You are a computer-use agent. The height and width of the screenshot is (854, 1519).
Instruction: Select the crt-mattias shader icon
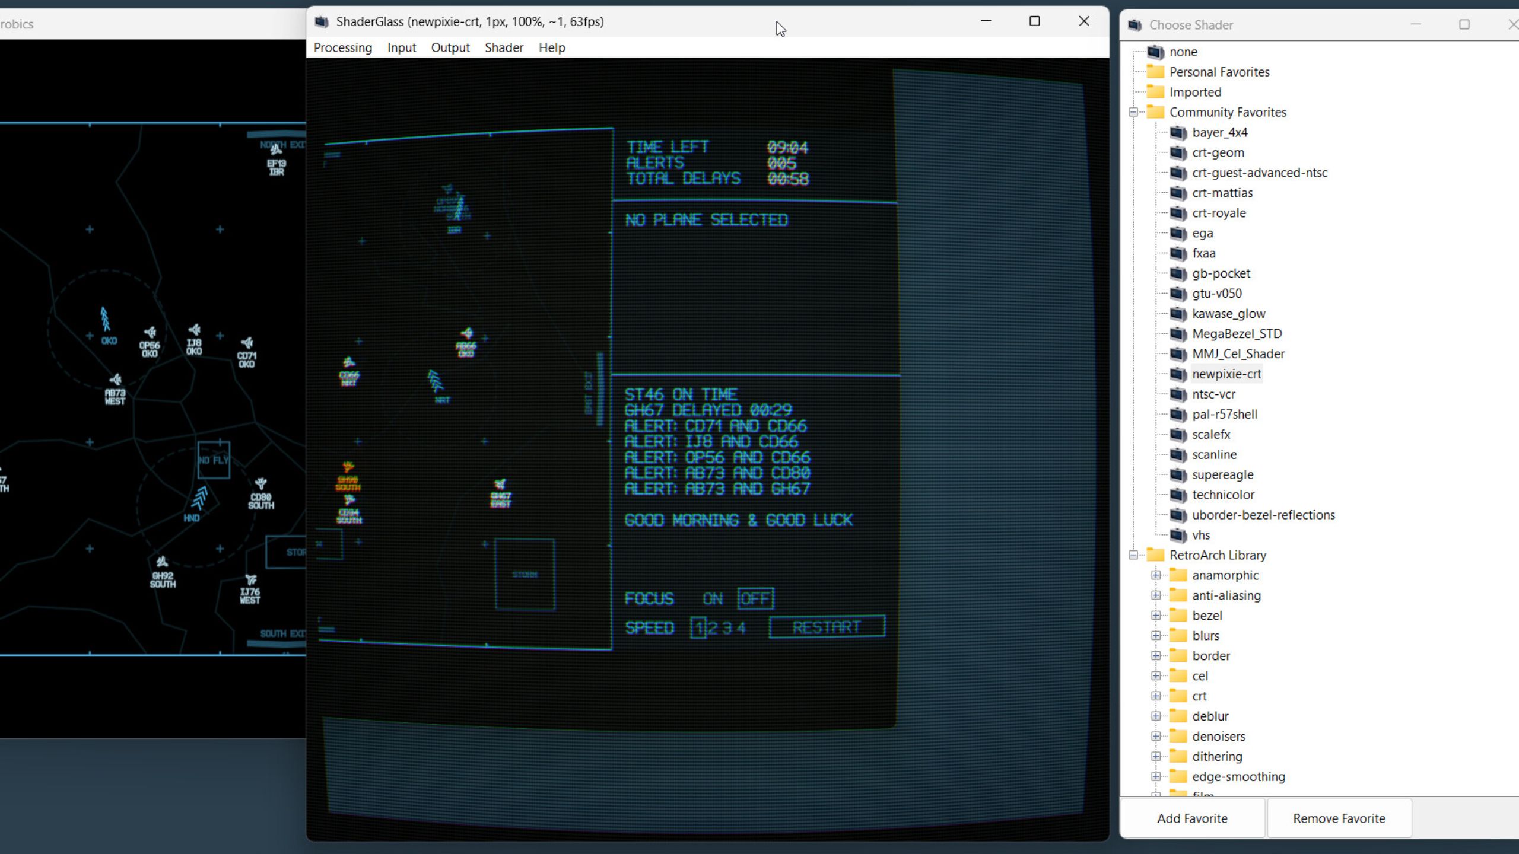(1178, 193)
